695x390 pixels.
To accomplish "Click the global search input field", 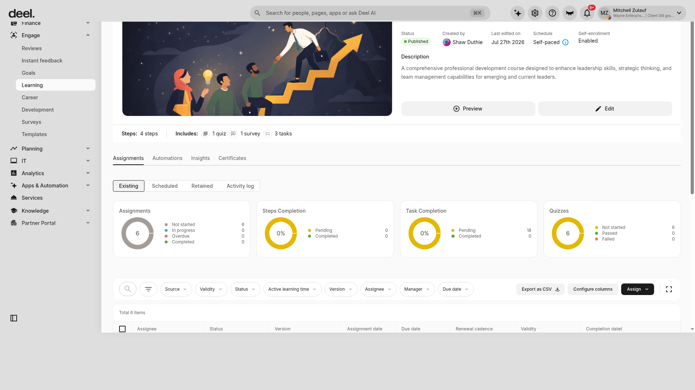I will click(370, 13).
